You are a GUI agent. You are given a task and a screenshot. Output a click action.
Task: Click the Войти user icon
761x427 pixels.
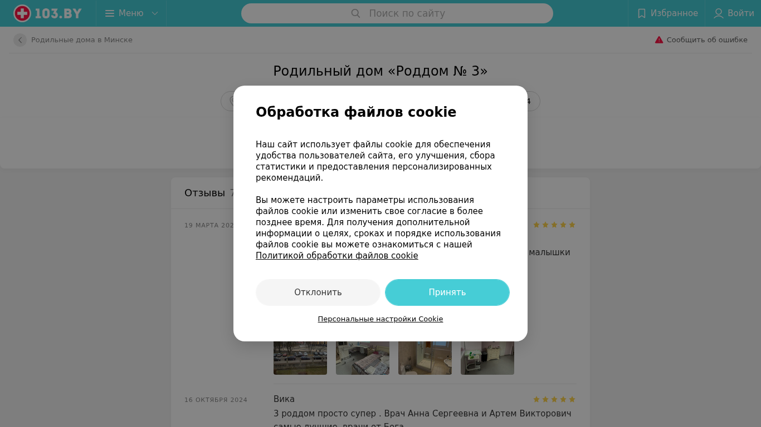(719, 13)
